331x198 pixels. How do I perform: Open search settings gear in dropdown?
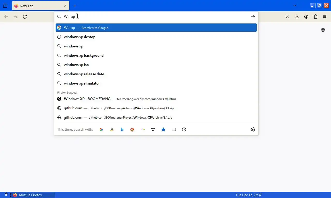[253, 129]
